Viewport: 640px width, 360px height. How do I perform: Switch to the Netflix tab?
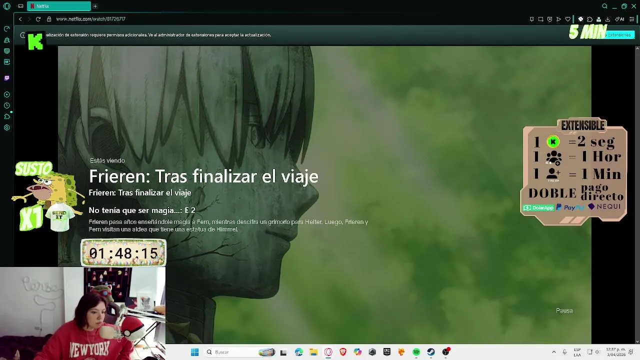59,6
